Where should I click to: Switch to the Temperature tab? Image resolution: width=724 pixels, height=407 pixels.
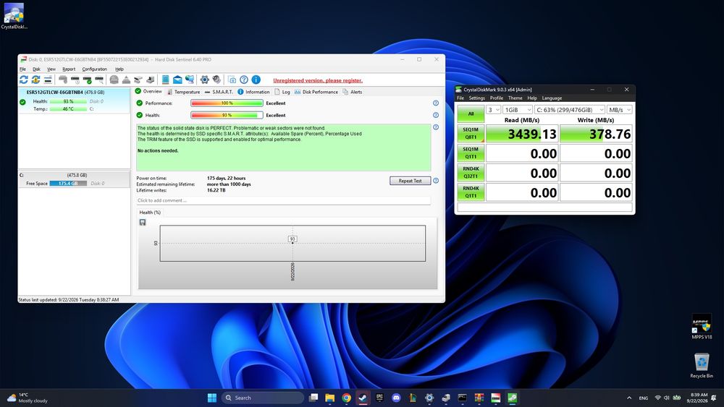(183, 92)
